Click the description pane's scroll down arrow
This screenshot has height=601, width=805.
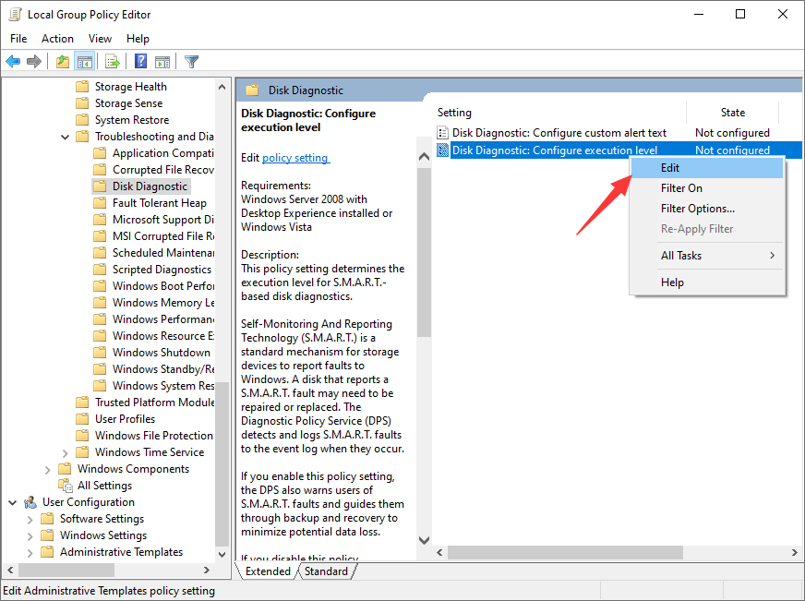424,540
